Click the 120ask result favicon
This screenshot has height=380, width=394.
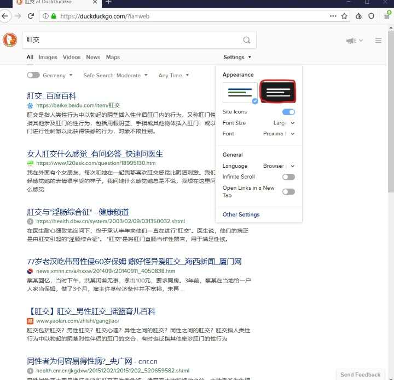(x=30, y=163)
